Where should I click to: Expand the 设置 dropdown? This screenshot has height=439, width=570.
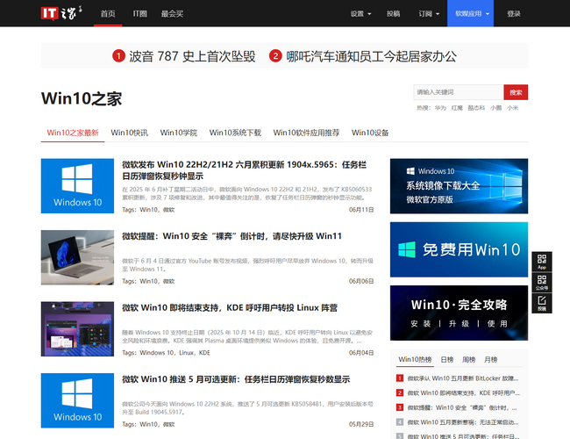(360, 13)
